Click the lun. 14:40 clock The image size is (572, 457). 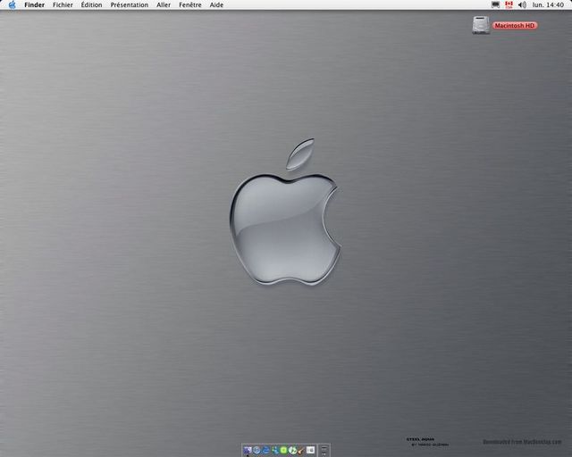(x=548, y=4)
